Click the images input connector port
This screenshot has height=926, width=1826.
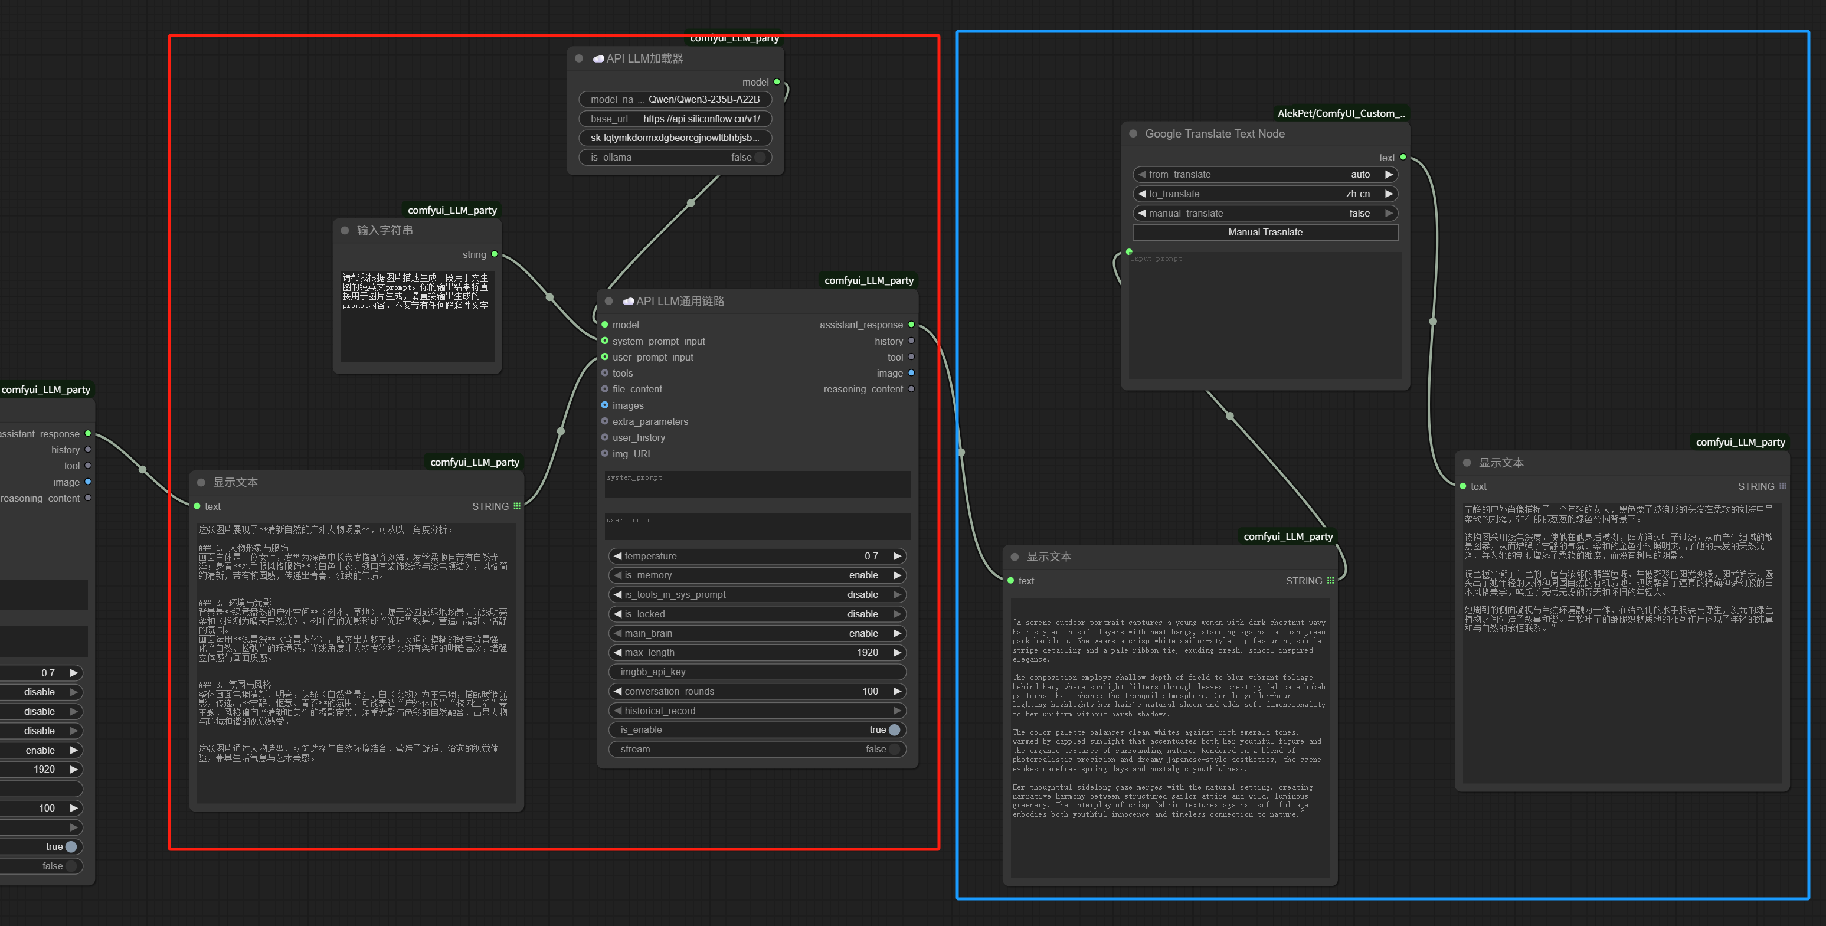605,405
